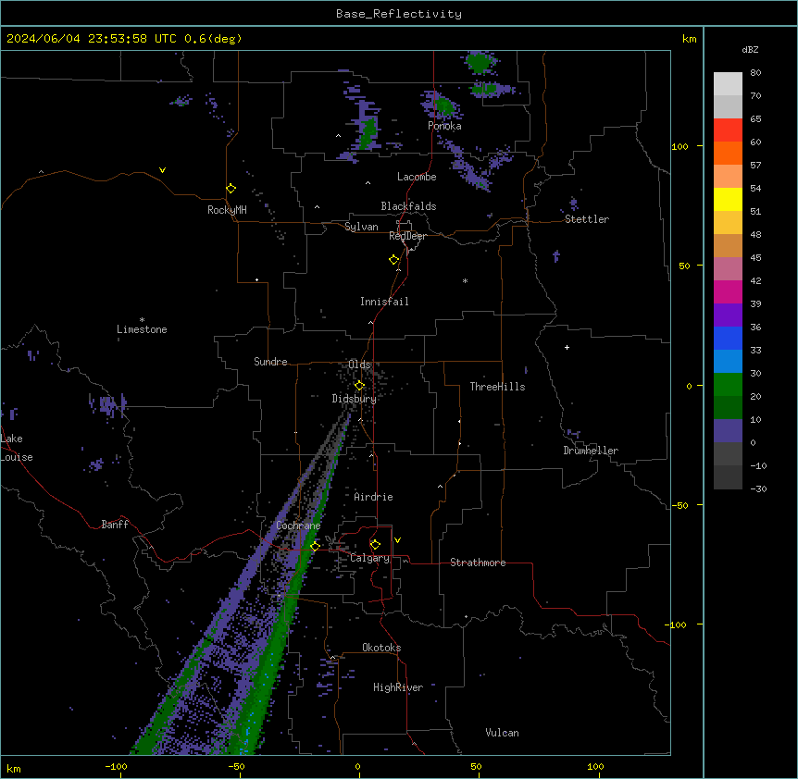
Task: Click the white asterisk above the Limestone label
Action: [x=142, y=320]
